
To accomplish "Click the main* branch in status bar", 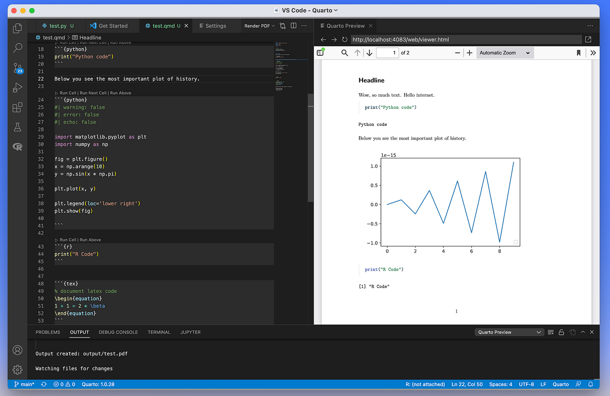I will [24, 384].
